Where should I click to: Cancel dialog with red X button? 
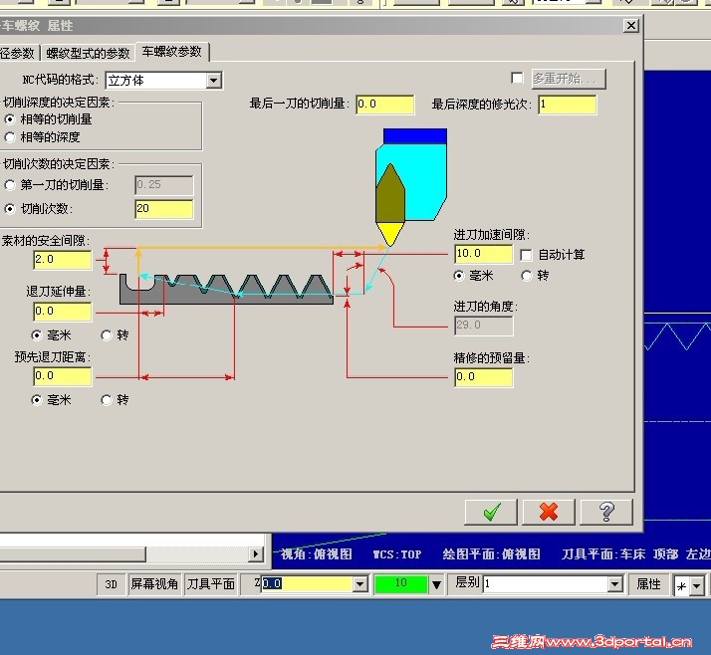coord(549,513)
